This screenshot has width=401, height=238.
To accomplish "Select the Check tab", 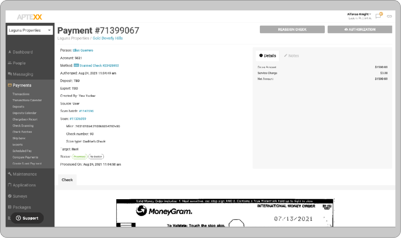I will click(x=67, y=180).
